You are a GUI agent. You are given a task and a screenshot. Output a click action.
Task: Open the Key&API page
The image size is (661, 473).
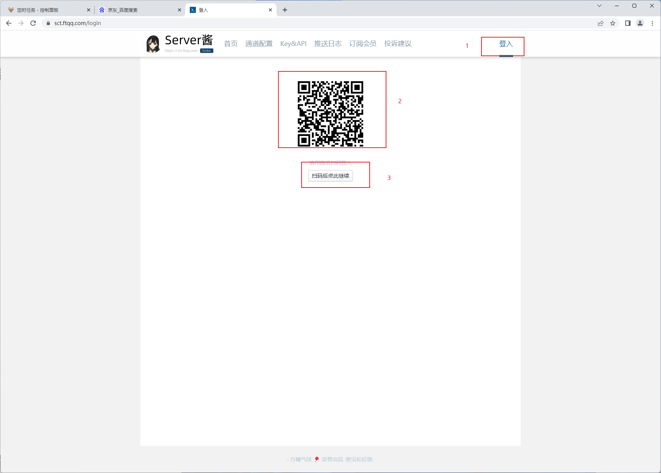pos(293,44)
